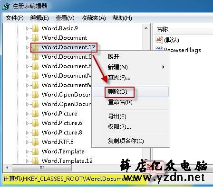Viewport: 213px width, 187px height.
Task: Select the Word.Document.12 tree item
Action: (68, 47)
